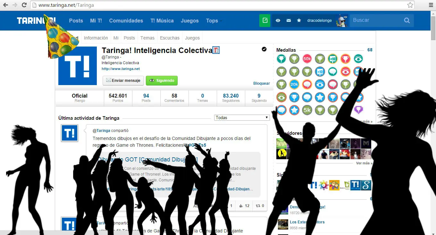This screenshot has height=235, width=436.
Task: Click the reshare icon showing 0
Action: pyautogui.click(x=257, y=206)
